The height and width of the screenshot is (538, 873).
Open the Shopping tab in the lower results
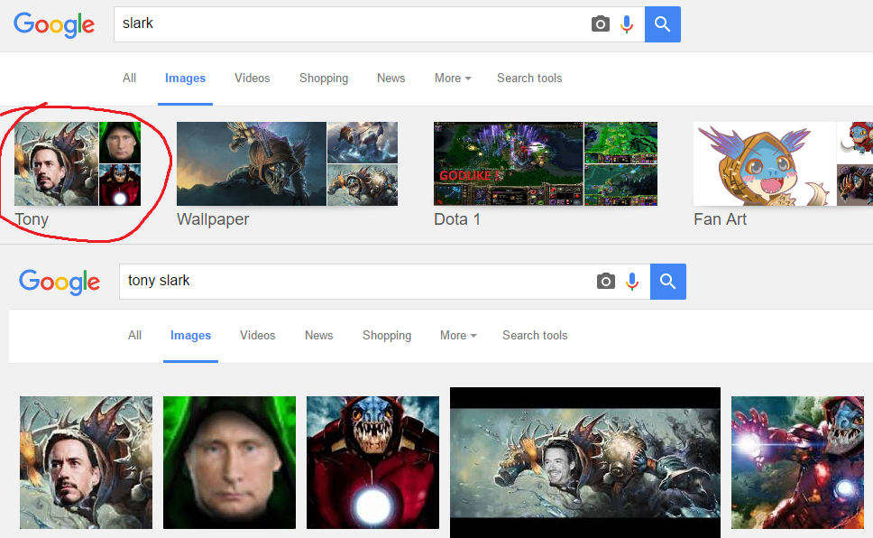click(x=387, y=335)
